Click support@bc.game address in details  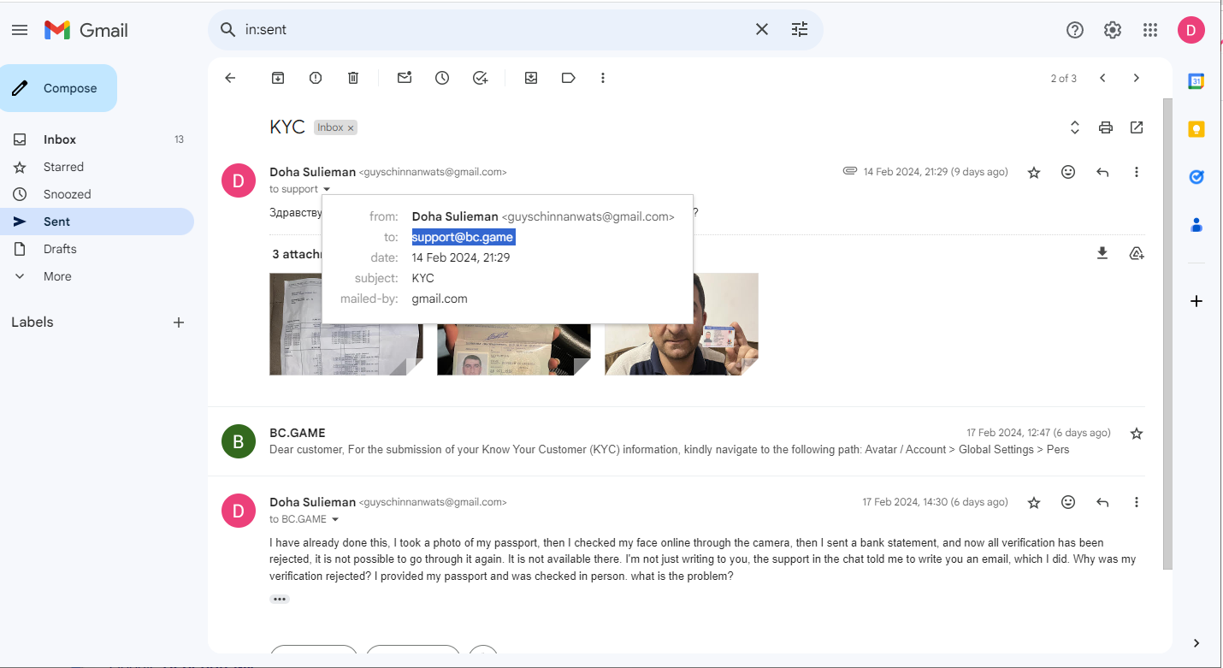tap(463, 237)
